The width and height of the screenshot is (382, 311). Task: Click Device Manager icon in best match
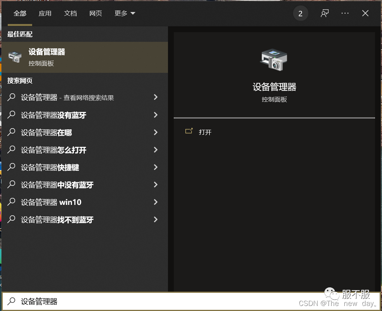point(15,57)
